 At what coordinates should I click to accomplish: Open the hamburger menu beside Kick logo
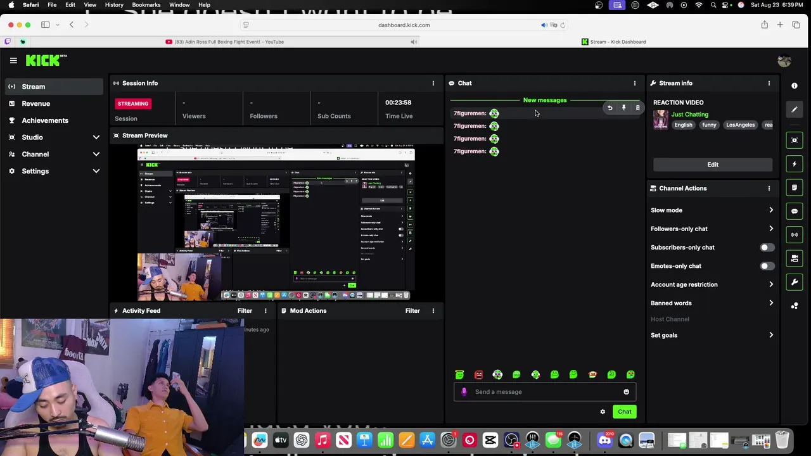coord(13,60)
